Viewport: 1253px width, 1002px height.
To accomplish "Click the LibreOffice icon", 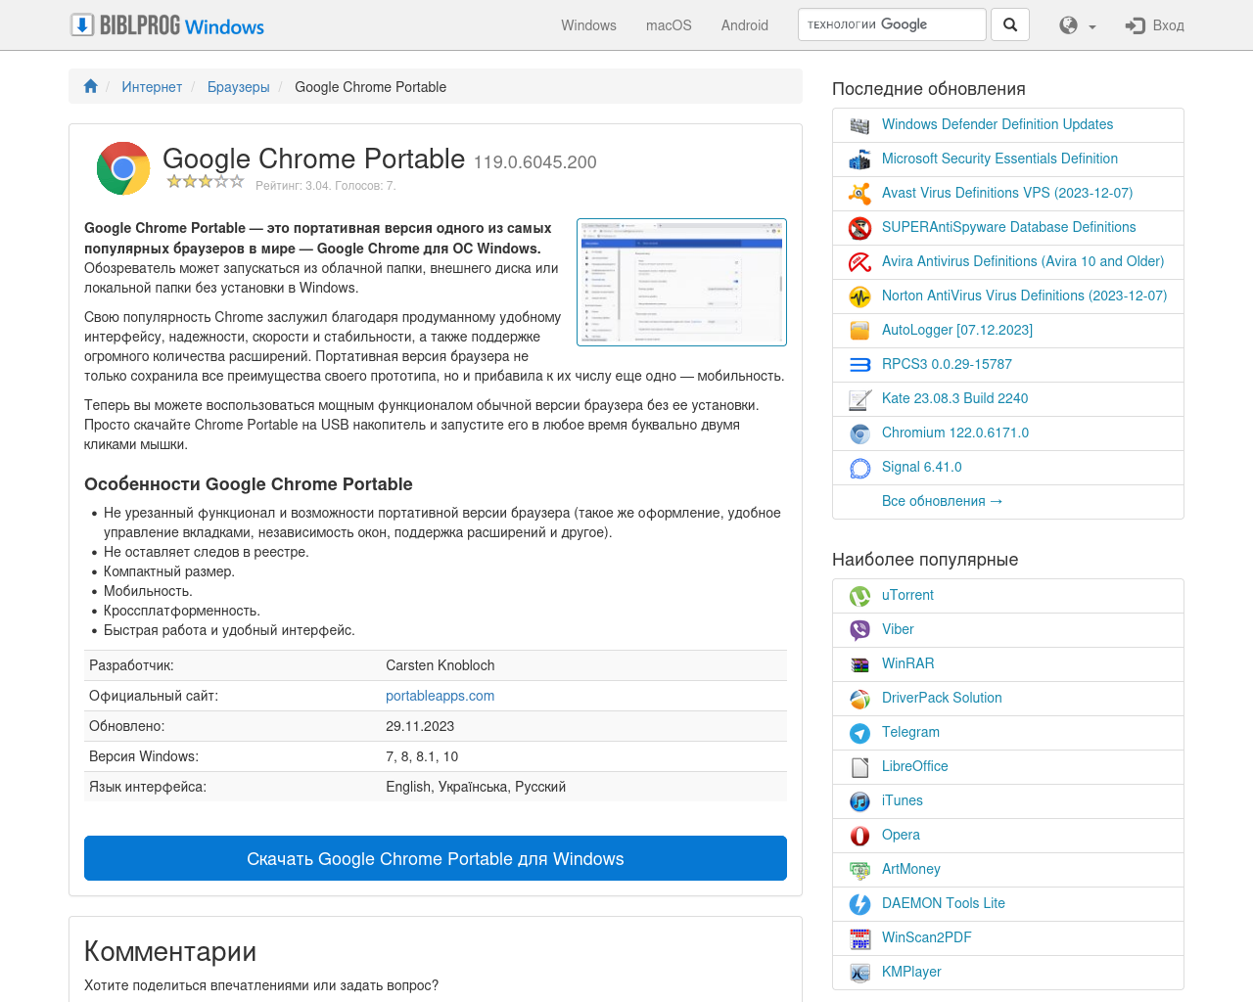I will 859,767.
